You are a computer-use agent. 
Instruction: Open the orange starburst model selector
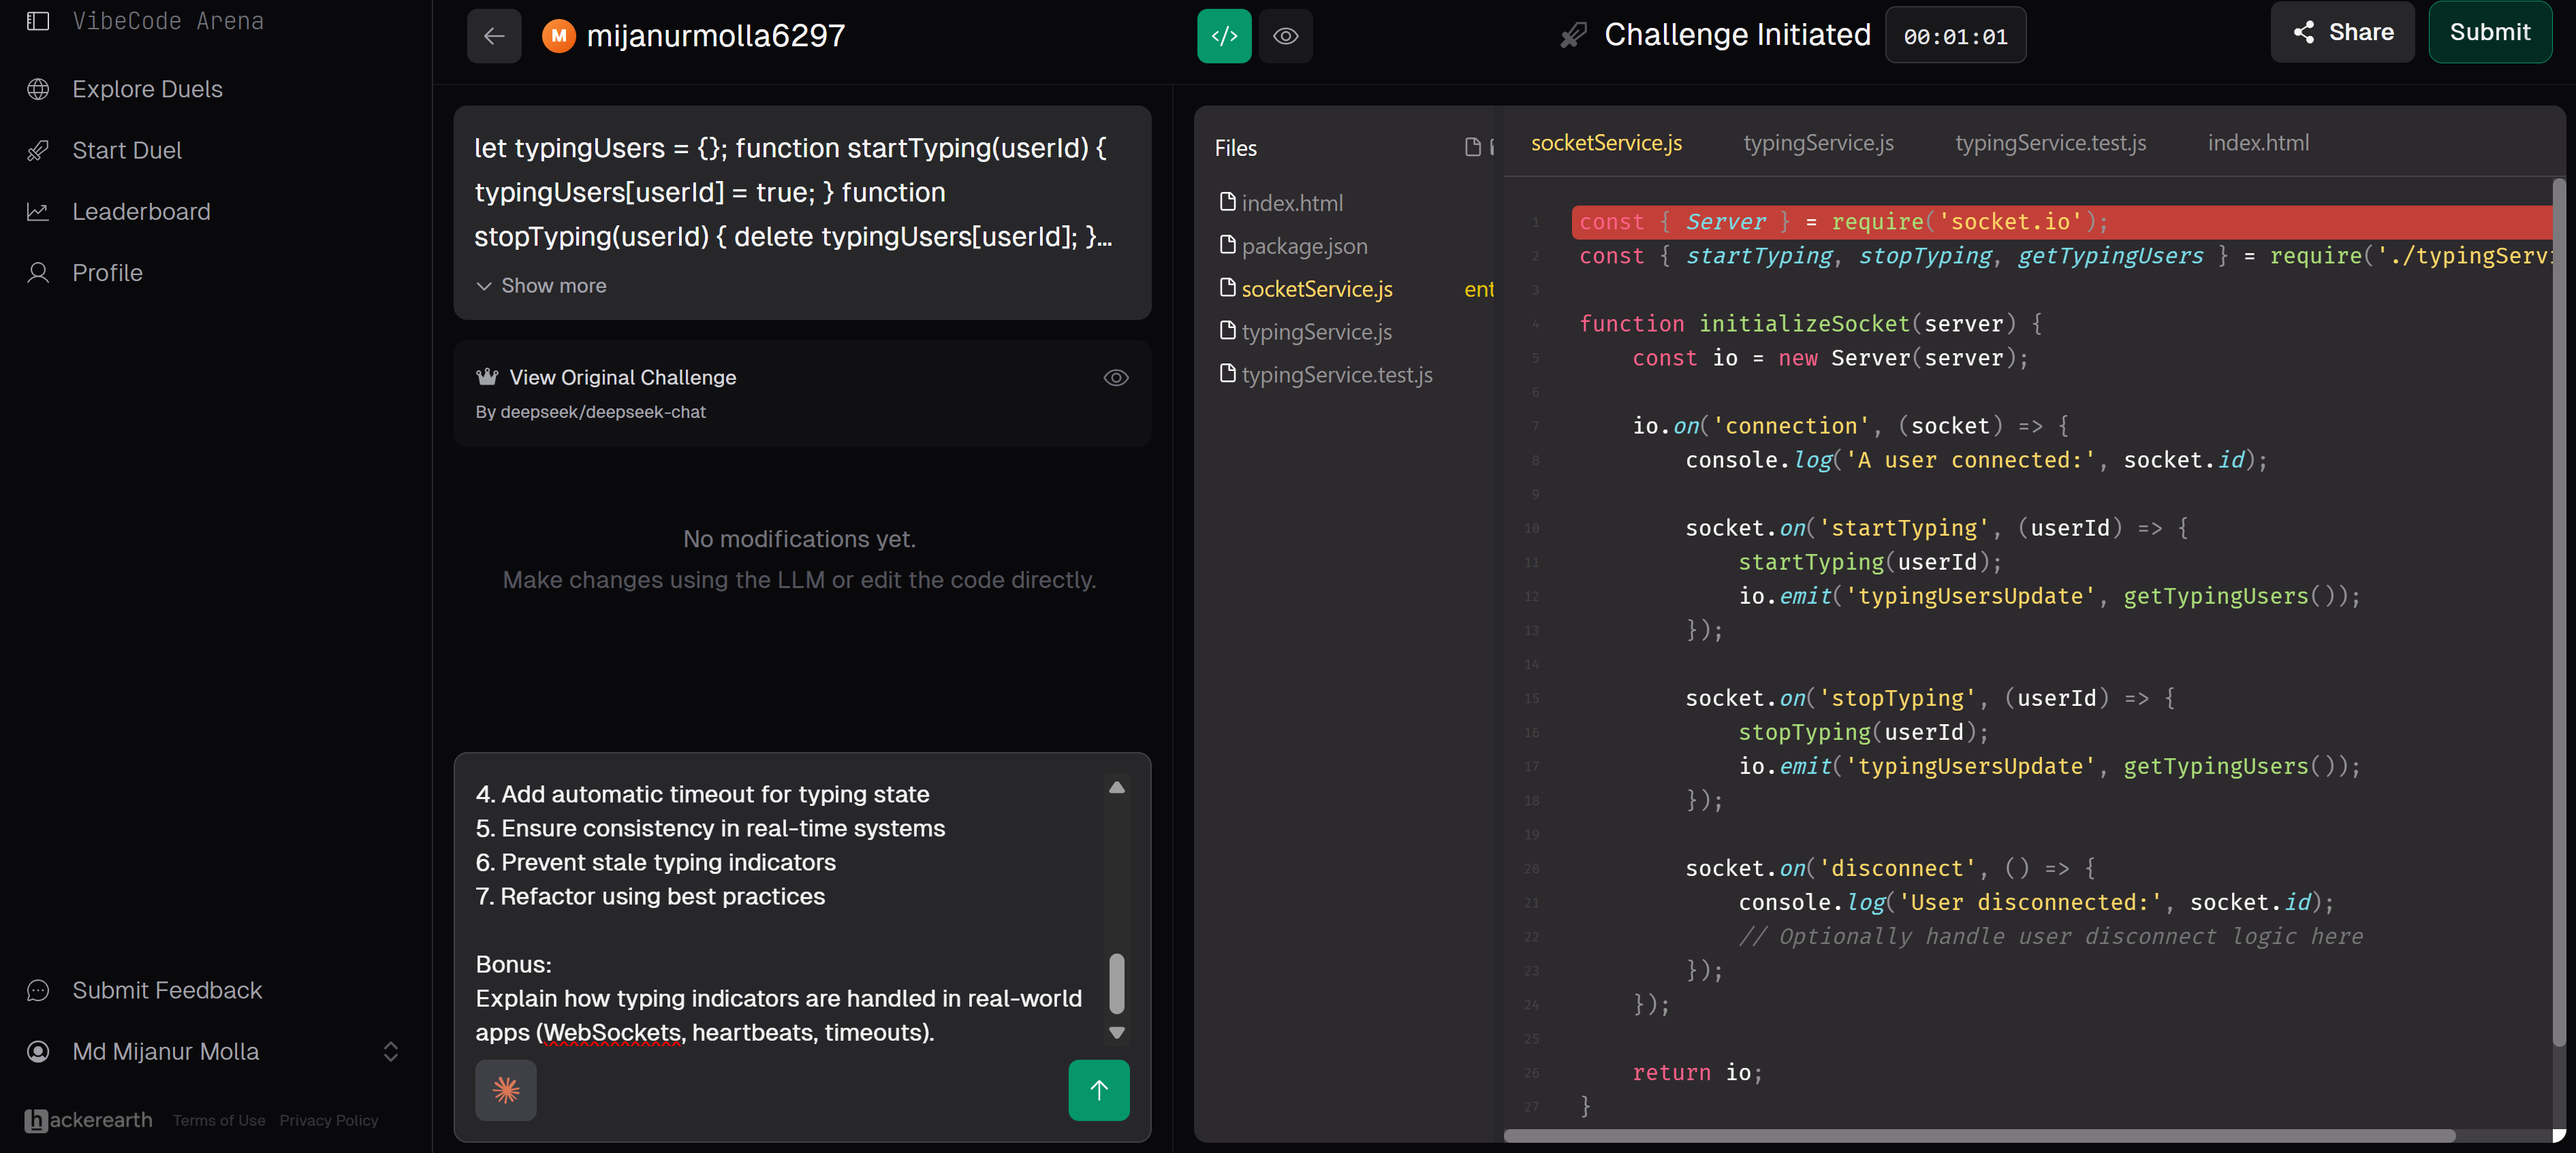click(x=505, y=1090)
